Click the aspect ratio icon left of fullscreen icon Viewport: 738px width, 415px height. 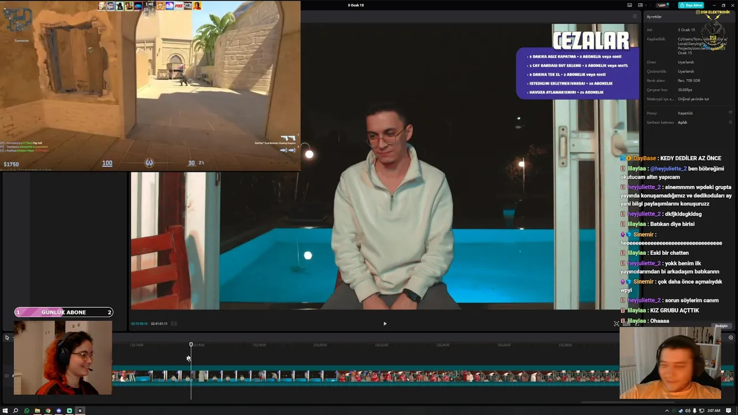(626, 324)
